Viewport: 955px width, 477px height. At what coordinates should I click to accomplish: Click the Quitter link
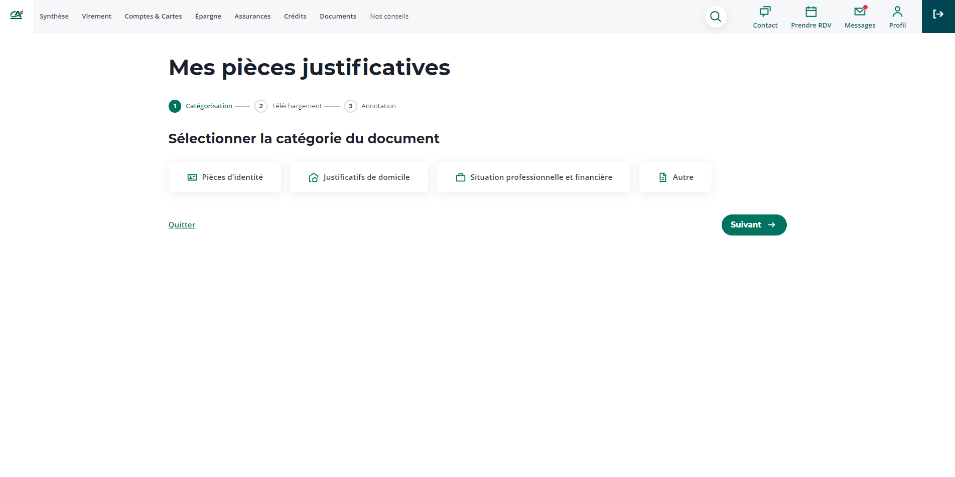click(x=182, y=225)
